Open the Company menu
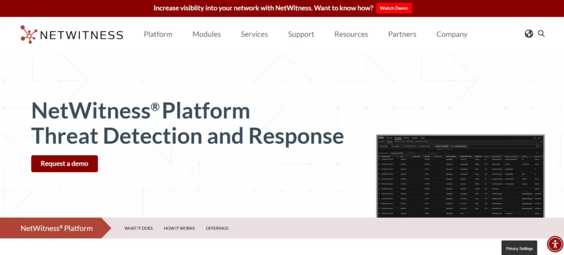The width and height of the screenshot is (564, 255). [x=452, y=34]
